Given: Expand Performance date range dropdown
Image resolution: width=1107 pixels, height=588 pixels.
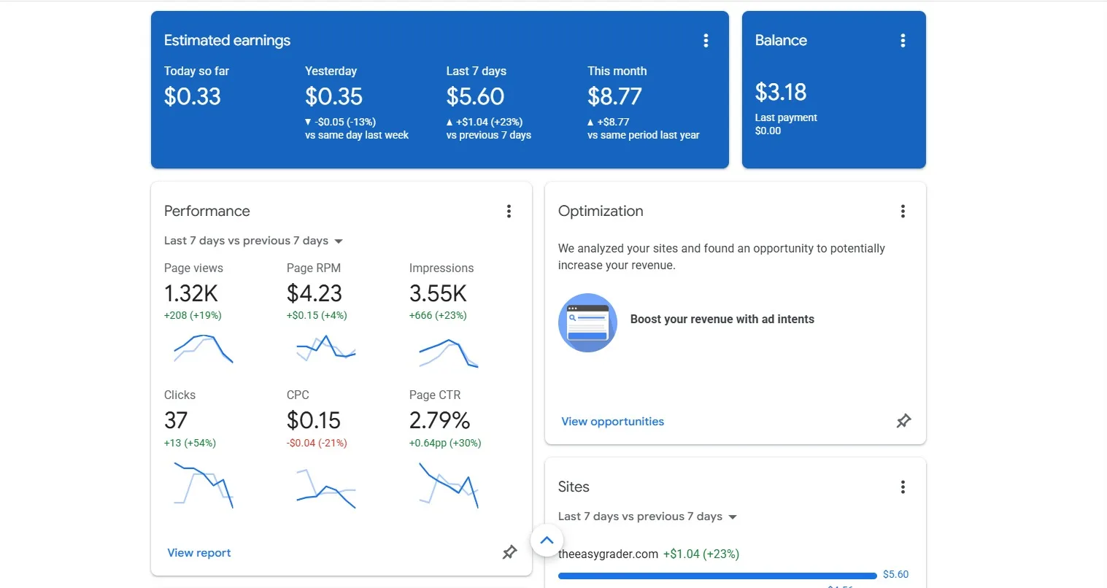Looking at the screenshot, I should [253, 241].
